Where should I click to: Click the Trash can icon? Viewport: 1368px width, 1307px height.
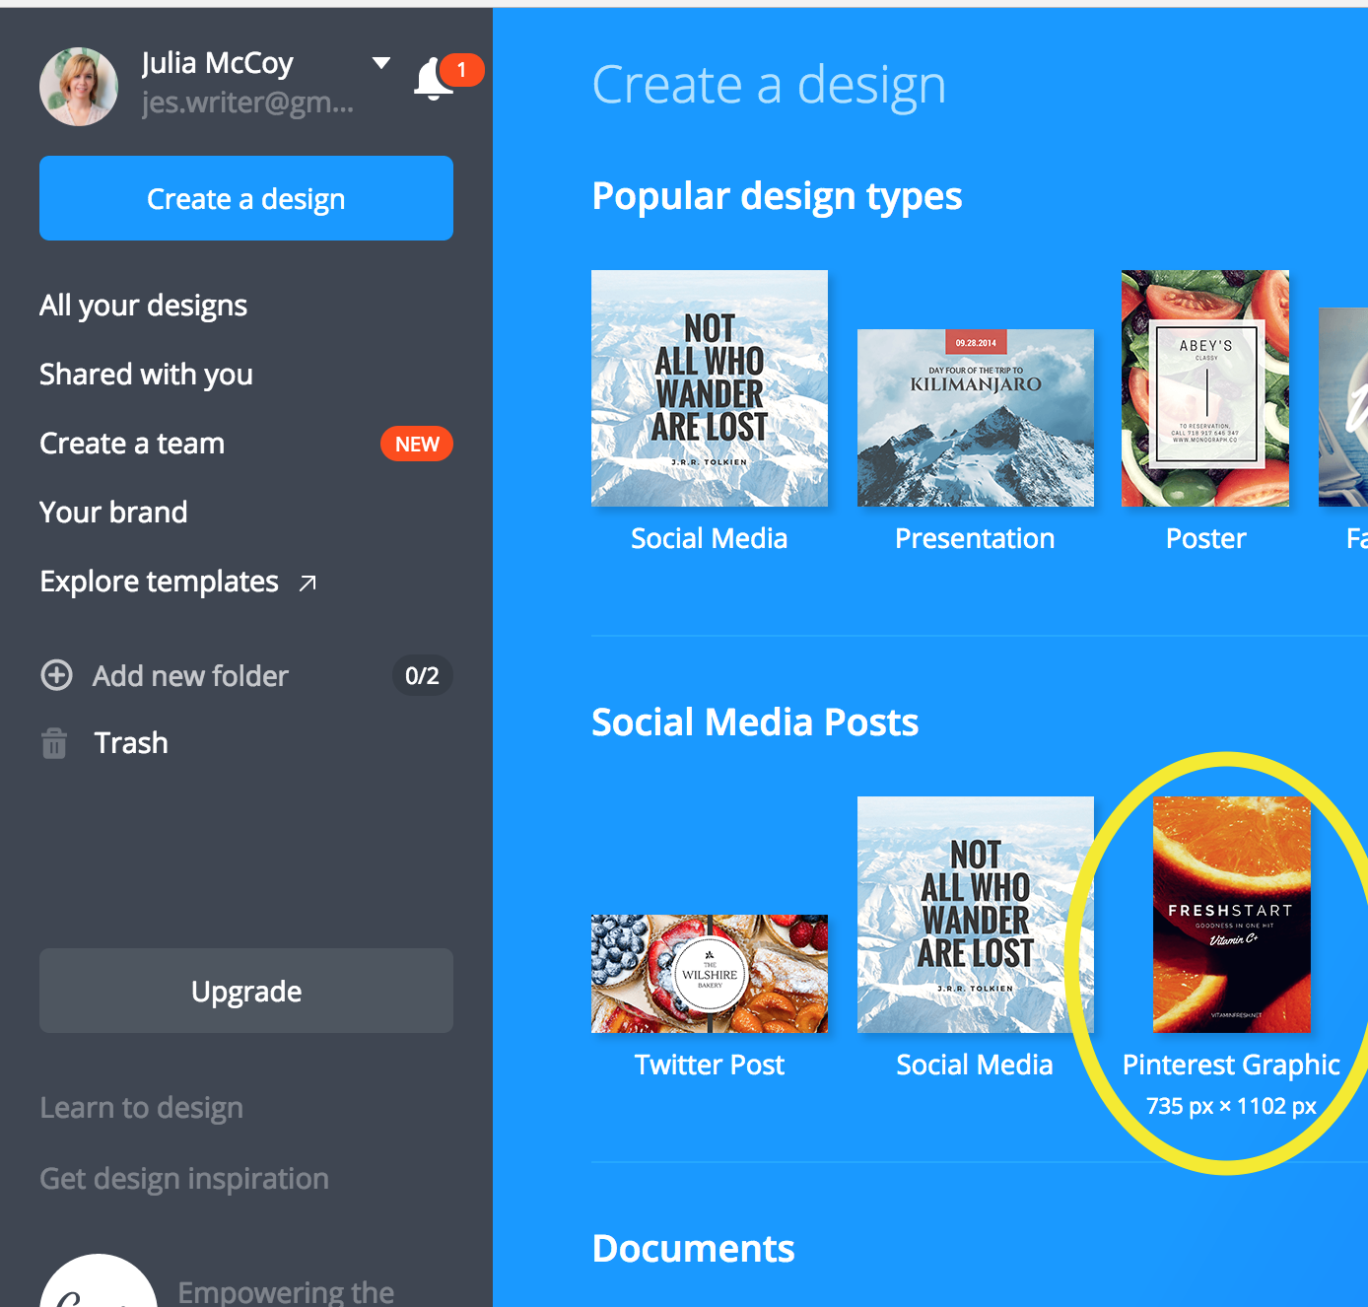pos(54,743)
